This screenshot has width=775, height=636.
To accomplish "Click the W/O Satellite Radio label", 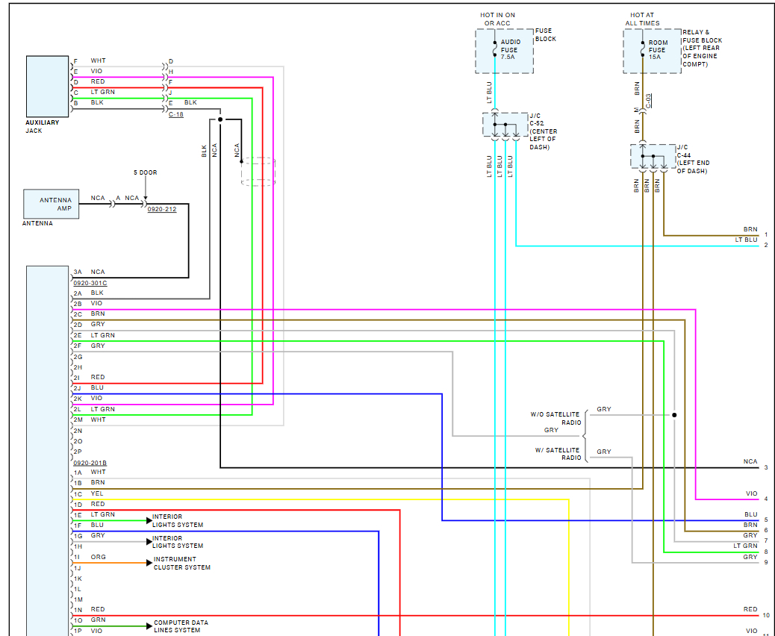I will tap(555, 418).
